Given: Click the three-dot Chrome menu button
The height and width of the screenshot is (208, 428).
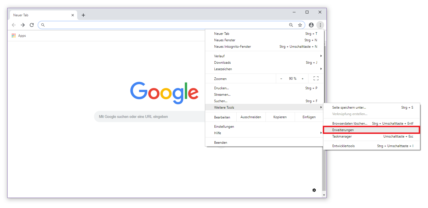Looking at the screenshot, I should click(320, 25).
